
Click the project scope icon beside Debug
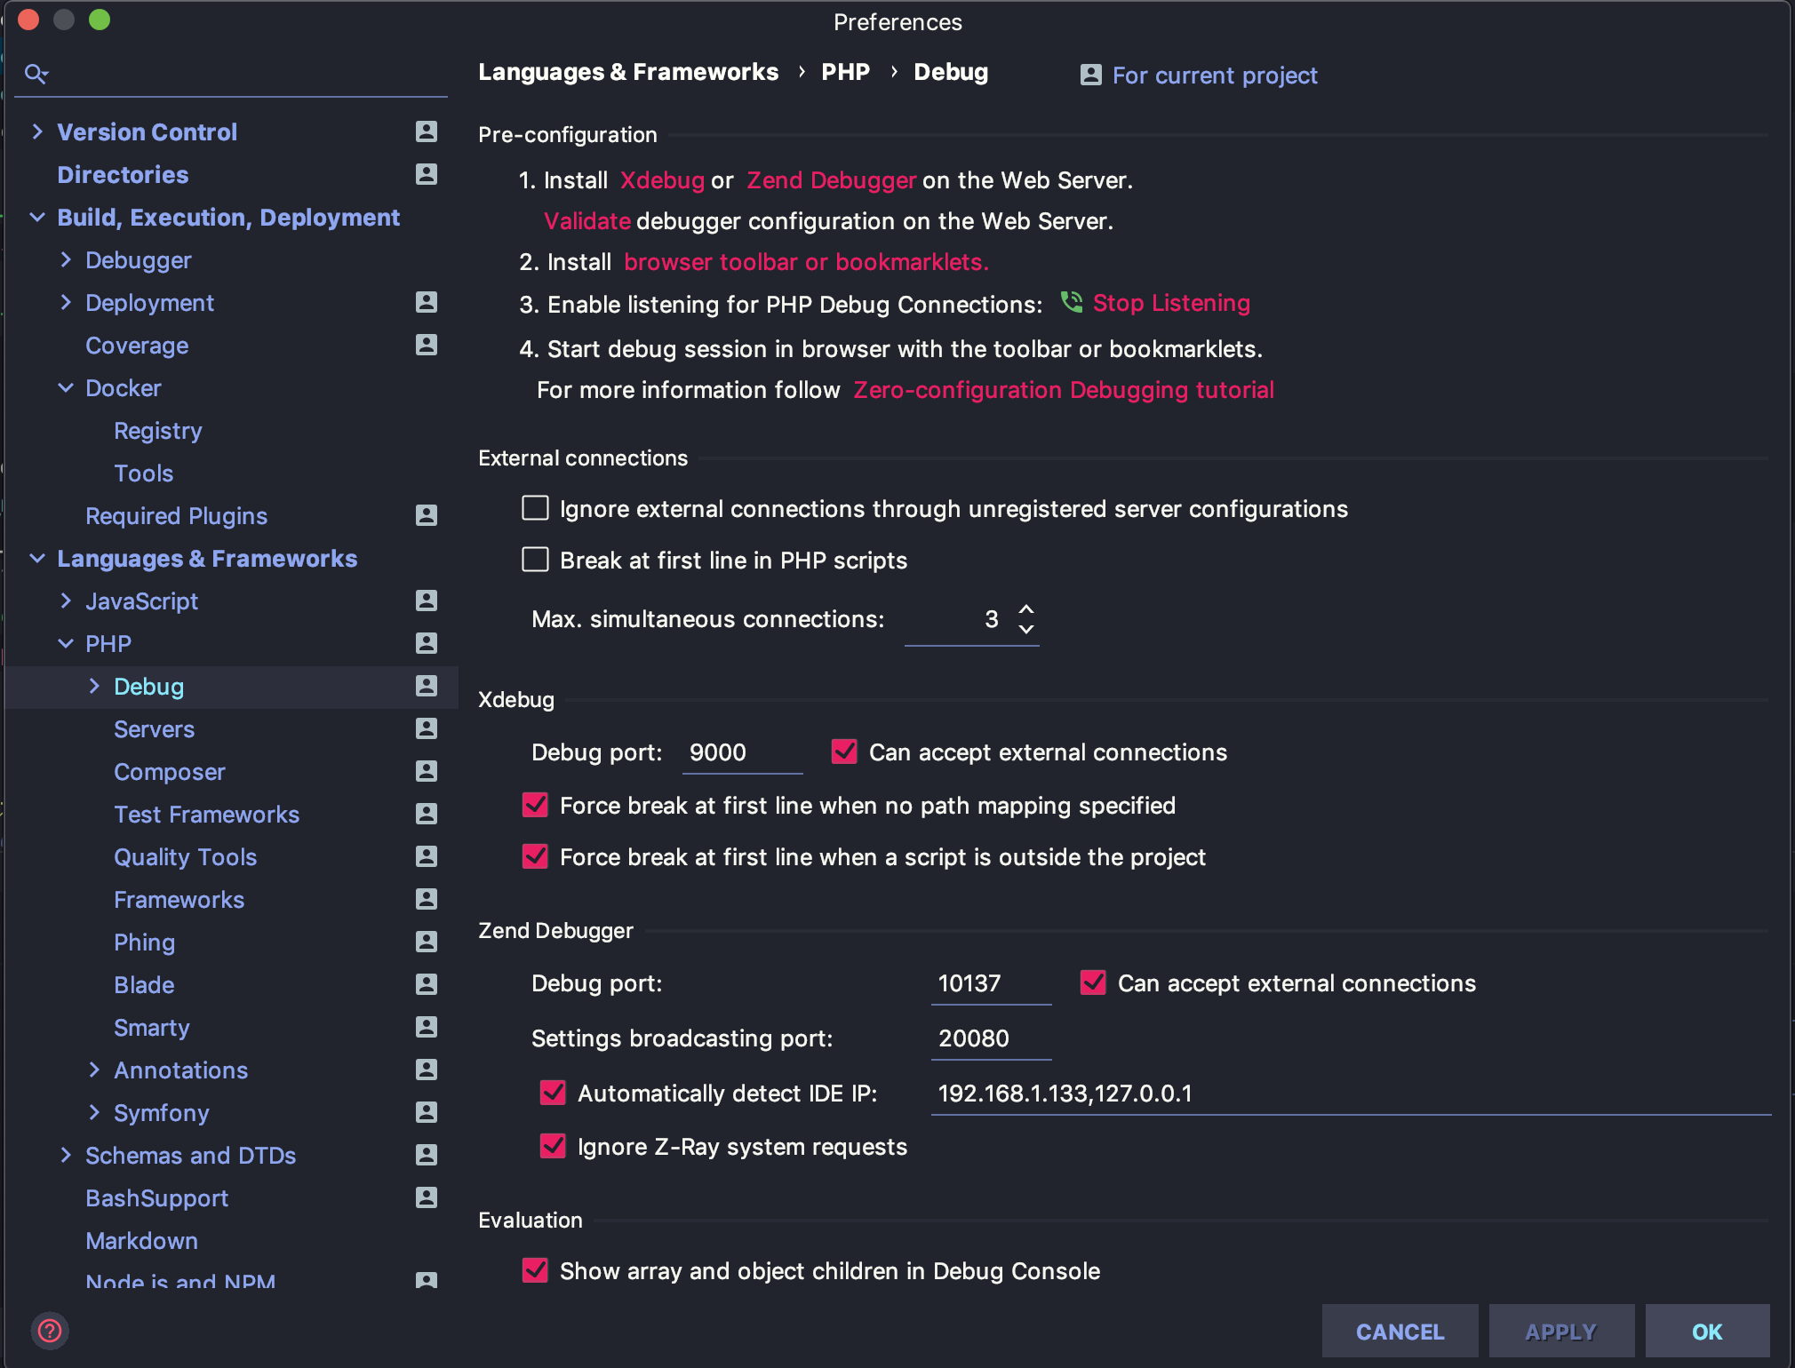tap(426, 686)
